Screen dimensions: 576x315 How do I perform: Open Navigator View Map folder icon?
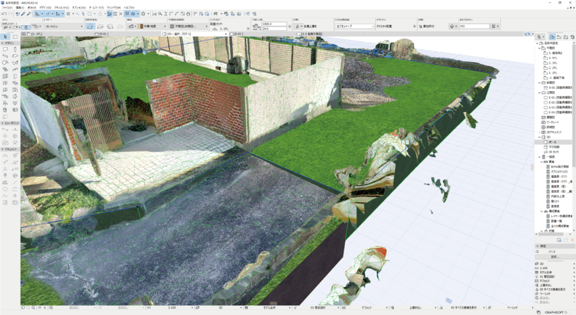559,37
